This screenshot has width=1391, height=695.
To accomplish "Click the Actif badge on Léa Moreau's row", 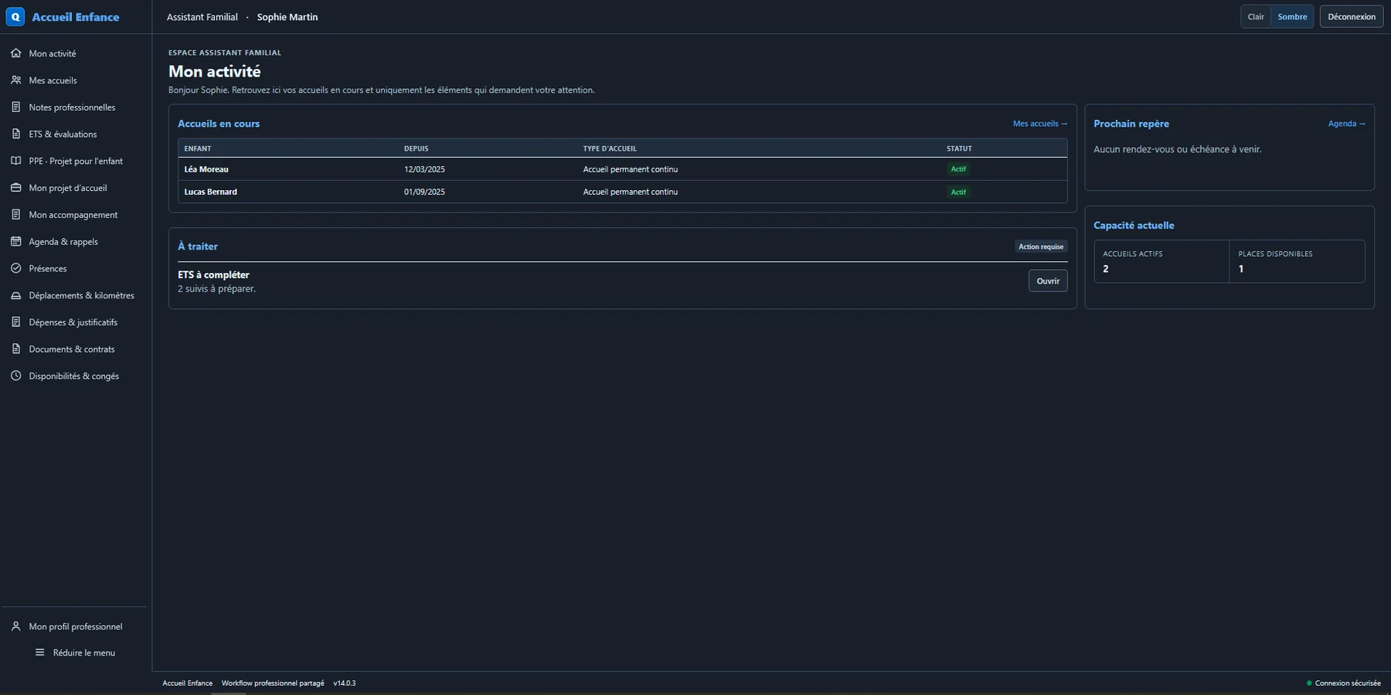I will point(958,169).
